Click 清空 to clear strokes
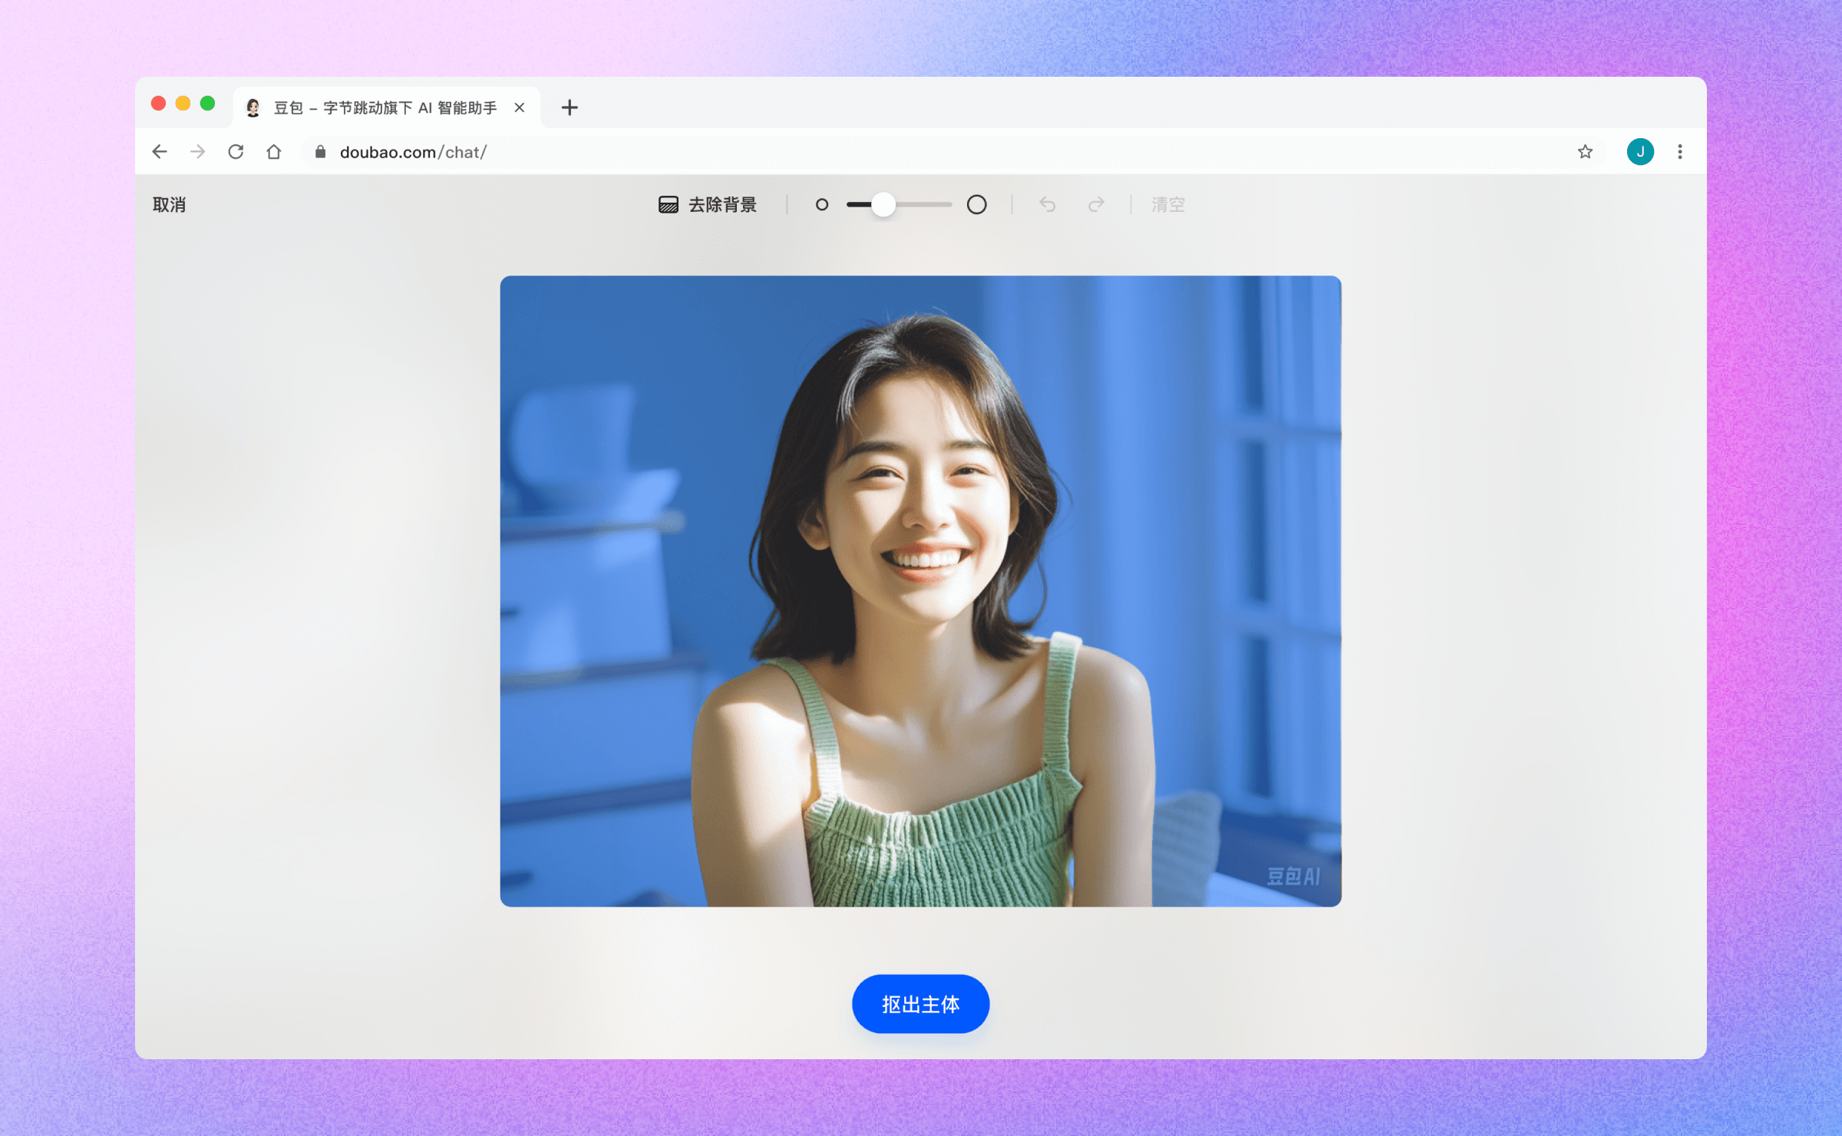The height and width of the screenshot is (1136, 1842). tap(1167, 205)
